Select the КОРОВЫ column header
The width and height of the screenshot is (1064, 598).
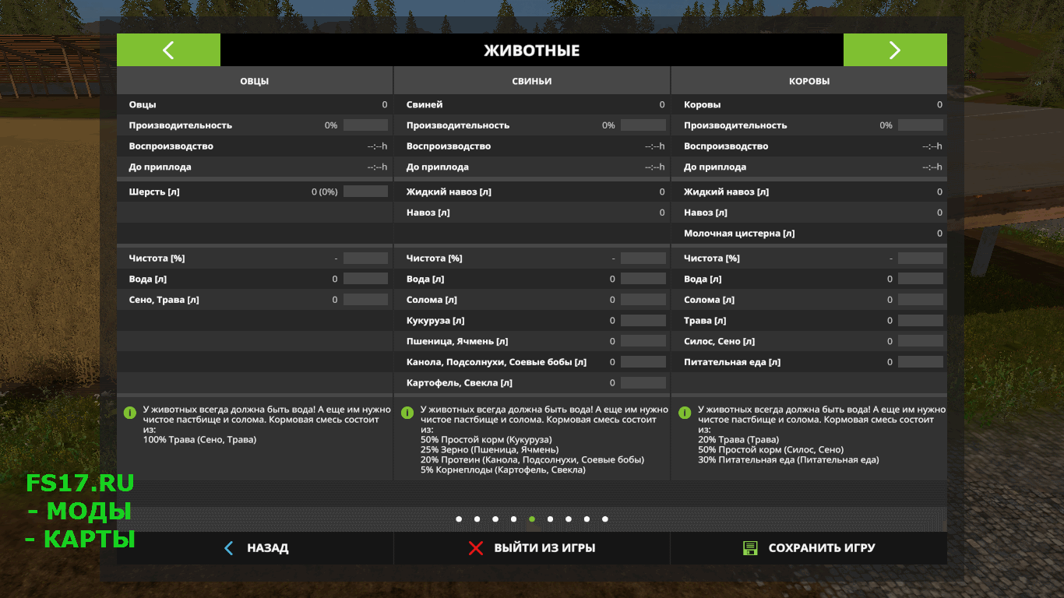809,81
